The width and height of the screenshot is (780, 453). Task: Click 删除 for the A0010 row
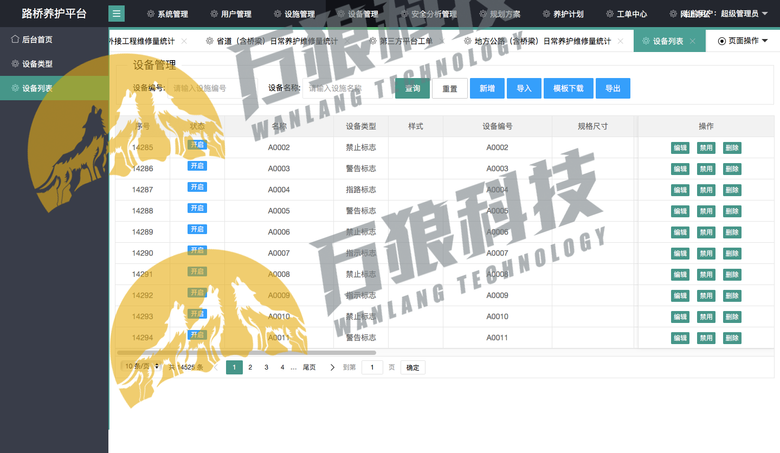732,317
